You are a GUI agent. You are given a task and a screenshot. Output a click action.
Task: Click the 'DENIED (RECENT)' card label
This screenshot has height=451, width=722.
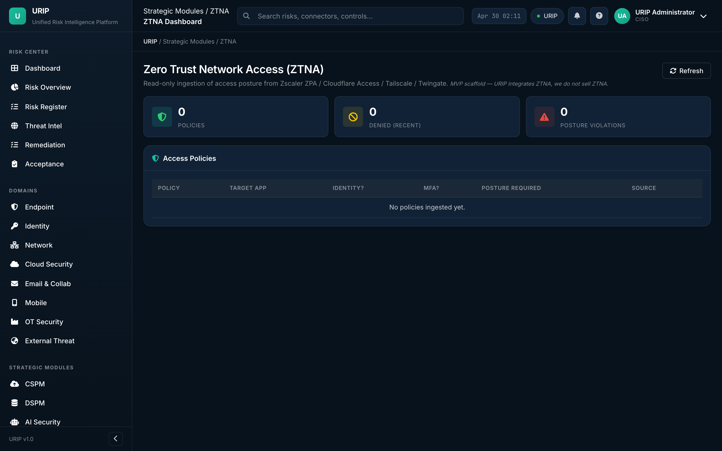tap(395, 125)
